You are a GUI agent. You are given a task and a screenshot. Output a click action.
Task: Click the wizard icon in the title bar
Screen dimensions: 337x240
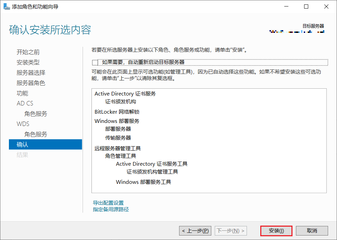pos(7,6)
